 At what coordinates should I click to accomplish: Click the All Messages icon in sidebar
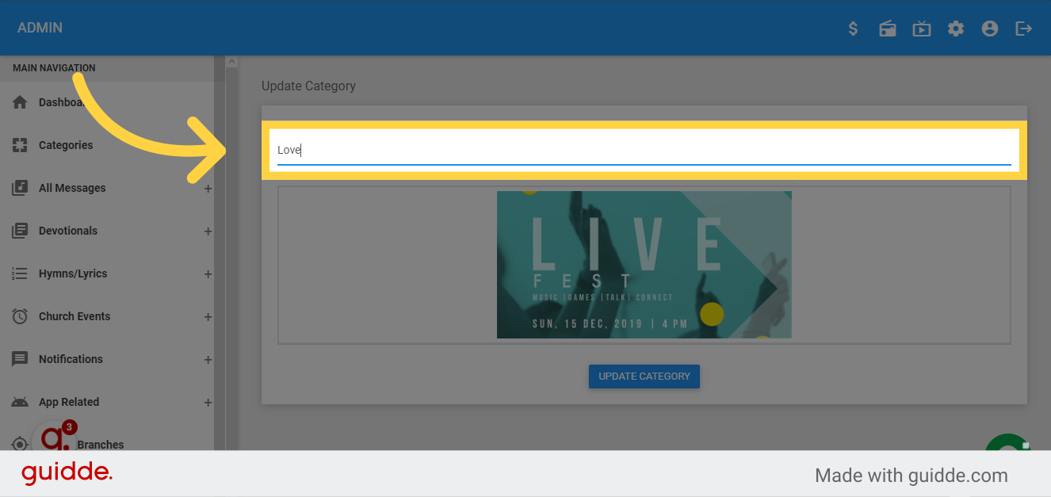click(19, 188)
